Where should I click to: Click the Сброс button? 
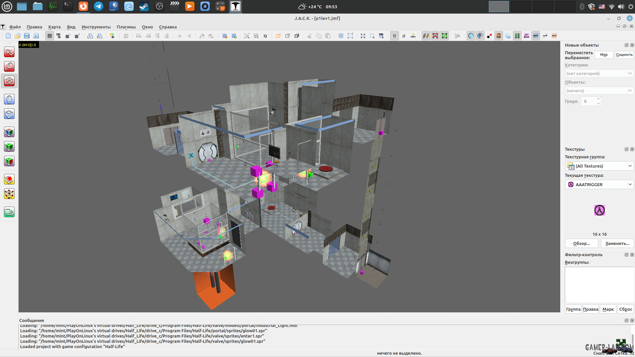[x=625, y=309]
